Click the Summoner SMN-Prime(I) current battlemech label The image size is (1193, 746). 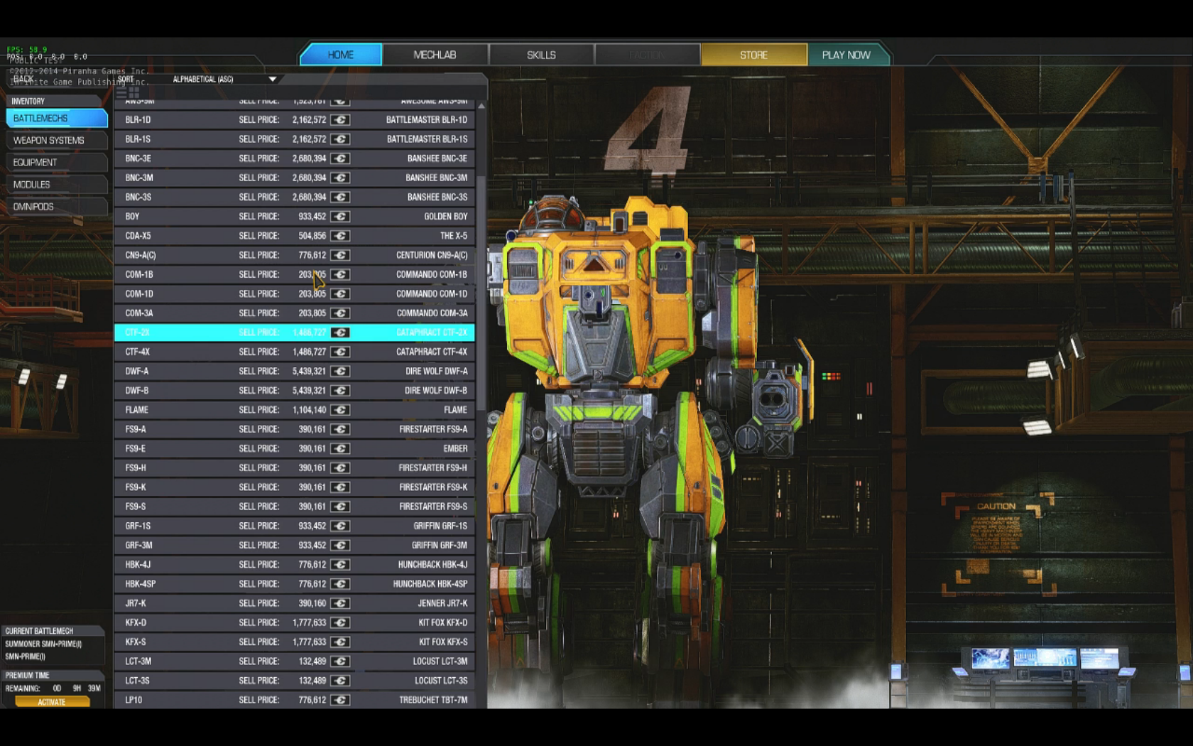43,644
